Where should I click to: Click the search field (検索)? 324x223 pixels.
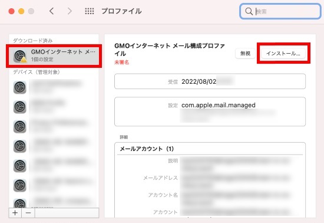click(280, 11)
